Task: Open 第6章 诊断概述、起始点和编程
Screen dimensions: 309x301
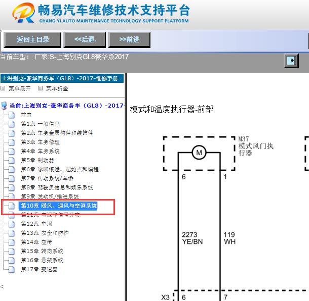Action: click(x=60, y=169)
